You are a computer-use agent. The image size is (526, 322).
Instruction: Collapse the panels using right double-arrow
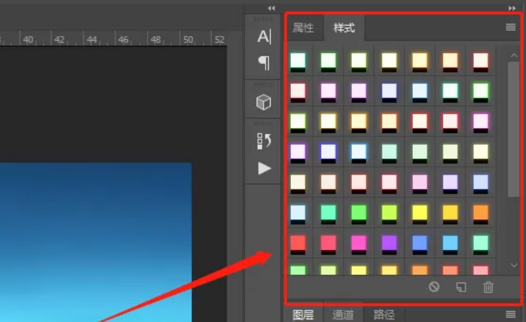tap(512, 8)
